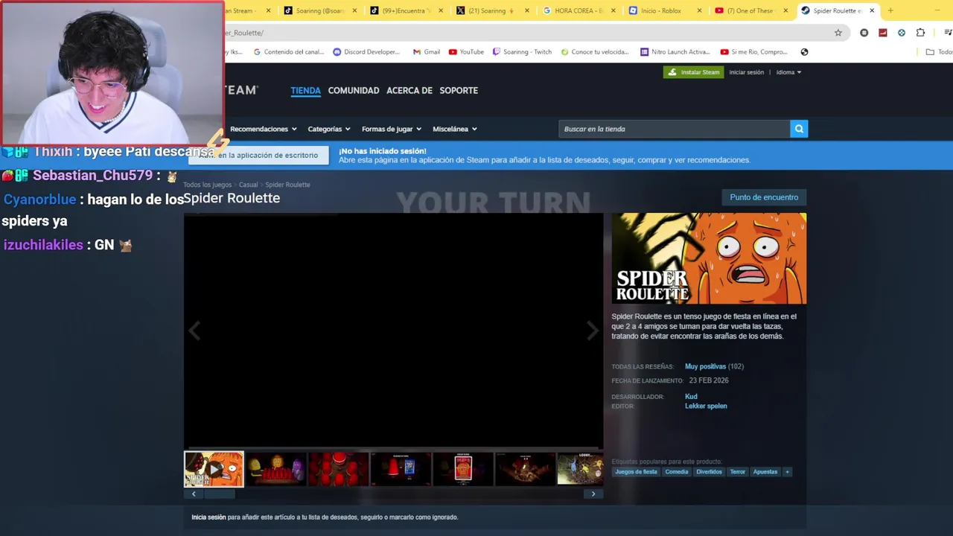Click the magnifier search button in the store
The width and height of the screenshot is (953, 536).
[799, 129]
